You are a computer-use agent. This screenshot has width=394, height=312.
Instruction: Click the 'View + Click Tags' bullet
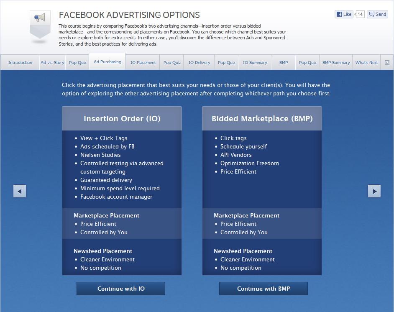pyautogui.click(x=104, y=138)
